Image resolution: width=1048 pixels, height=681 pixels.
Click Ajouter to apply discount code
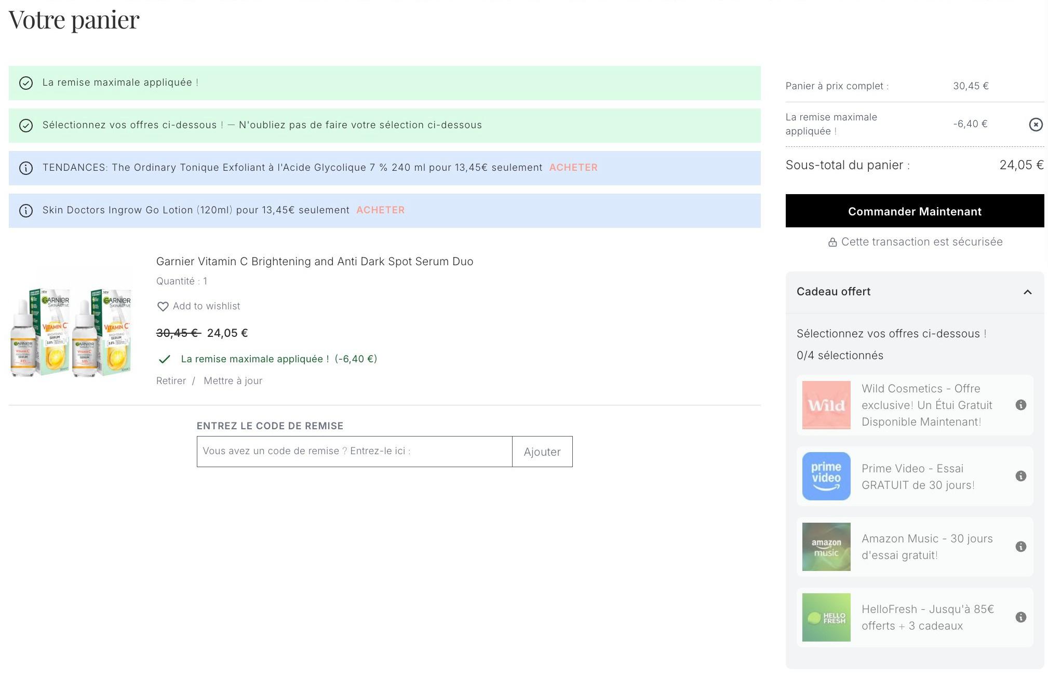tap(542, 452)
